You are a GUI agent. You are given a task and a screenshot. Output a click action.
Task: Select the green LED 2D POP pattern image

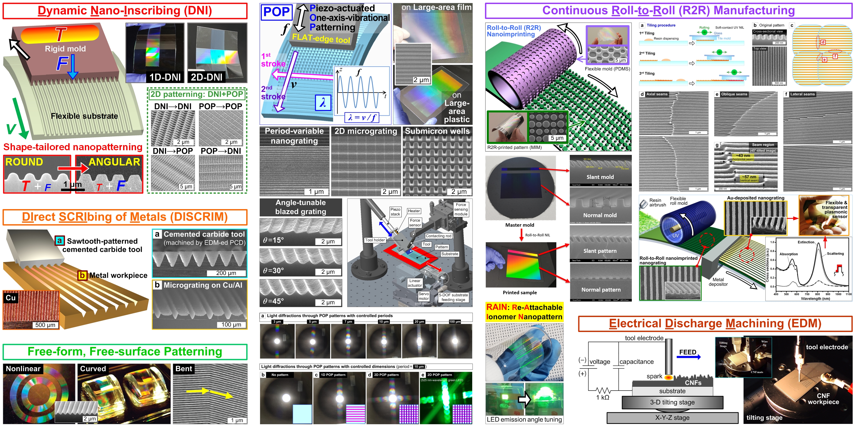point(446,398)
